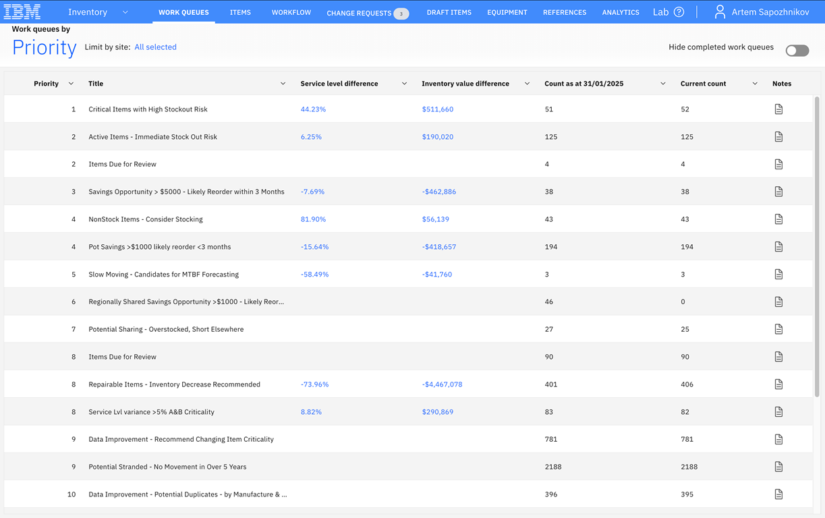Click the user profile avatar icon
Viewport: 825px width, 518px height.
[x=720, y=12]
